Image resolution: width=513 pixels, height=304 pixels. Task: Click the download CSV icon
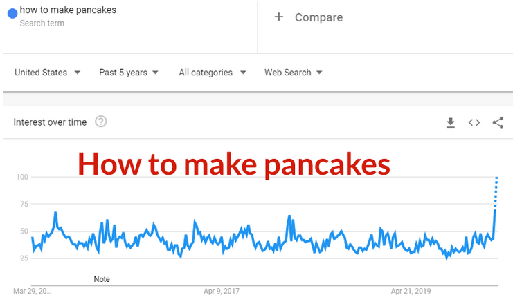click(x=451, y=122)
